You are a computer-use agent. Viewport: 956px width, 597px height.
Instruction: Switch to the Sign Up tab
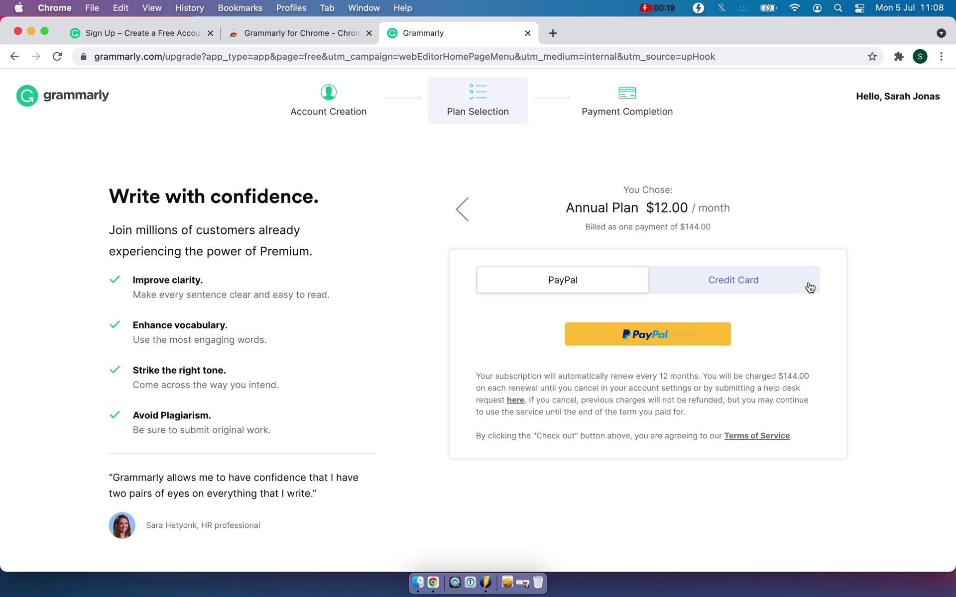(x=142, y=33)
